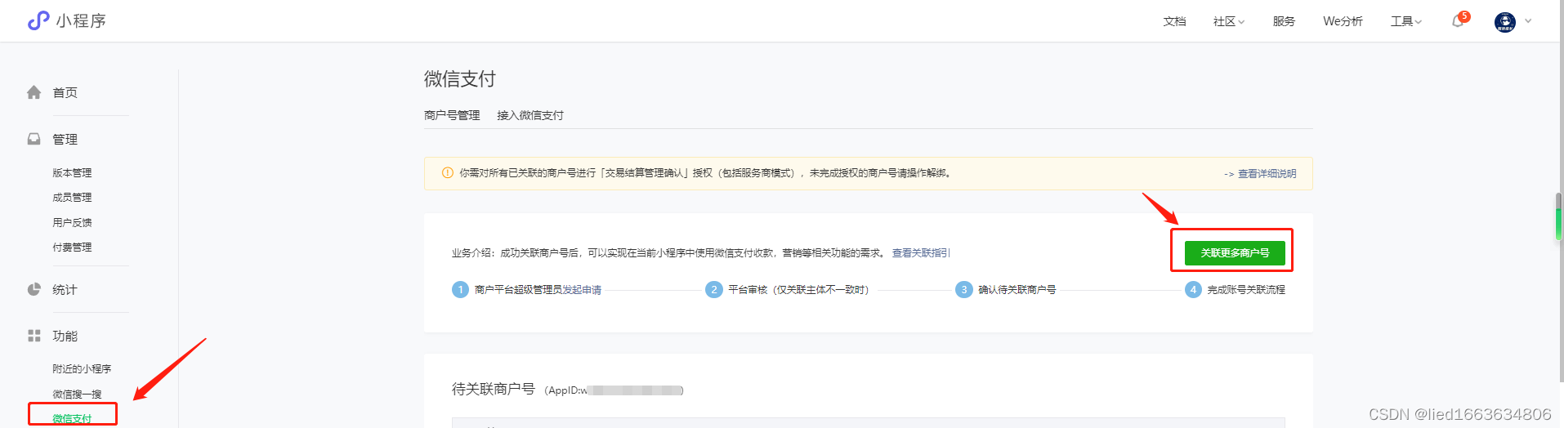
Task: Click step 2 平台审核 text
Action: point(798,290)
